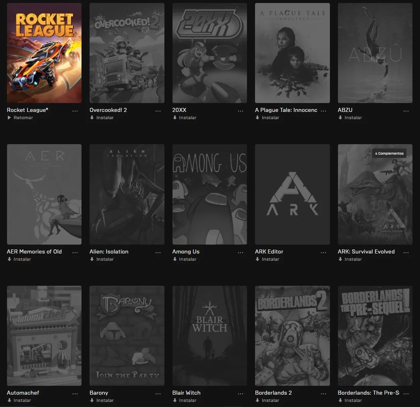The height and width of the screenshot is (407, 420).
Task: Click the 'Barony' title text
Action: click(x=99, y=393)
